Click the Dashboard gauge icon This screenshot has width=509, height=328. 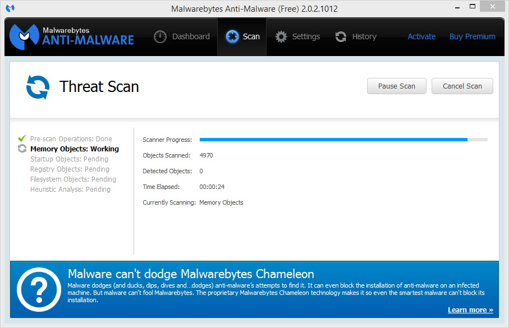pos(160,36)
